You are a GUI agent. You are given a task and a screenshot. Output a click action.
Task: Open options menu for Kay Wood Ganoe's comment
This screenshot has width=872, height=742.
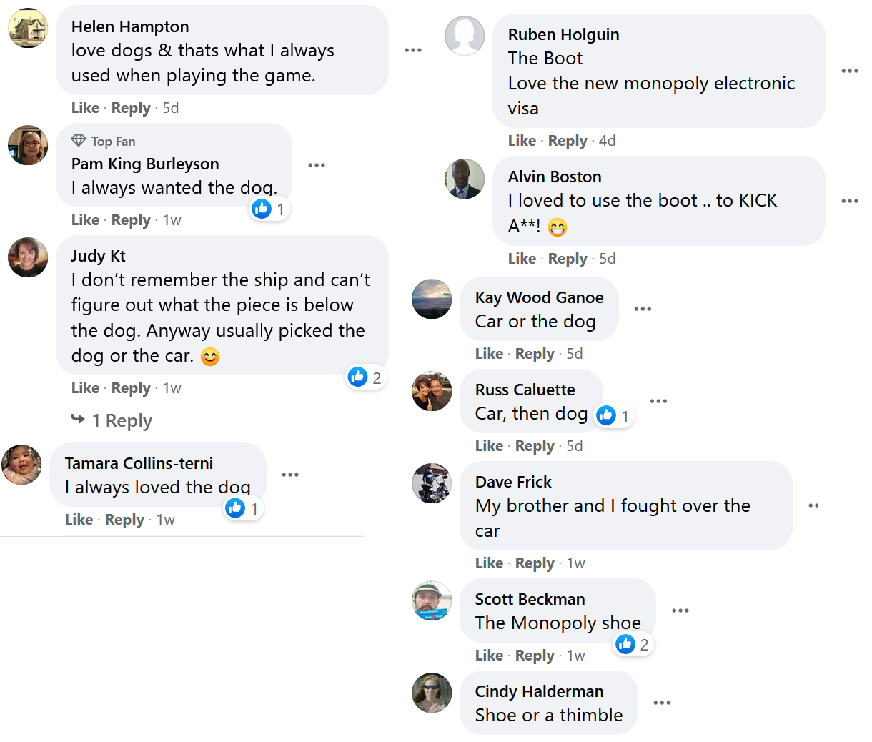(x=643, y=309)
